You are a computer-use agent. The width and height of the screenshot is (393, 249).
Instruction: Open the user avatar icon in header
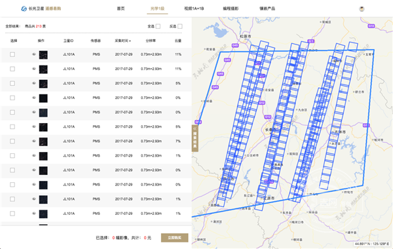362,9
